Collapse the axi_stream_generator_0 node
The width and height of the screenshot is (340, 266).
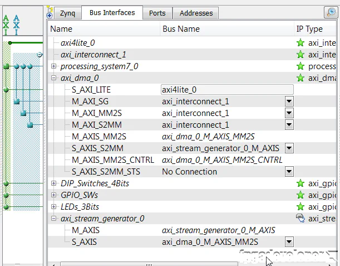pos(54,219)
